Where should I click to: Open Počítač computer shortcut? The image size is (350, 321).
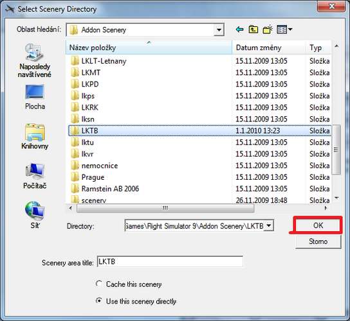[x=35, y=176]
